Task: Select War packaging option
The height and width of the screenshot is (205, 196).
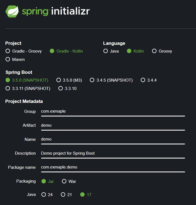Action: tap(69, 181)
